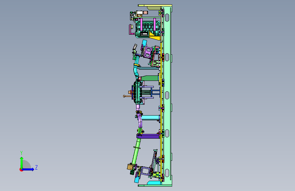
Task: Select the lavender curved tube segment
Action: [140, 120]
